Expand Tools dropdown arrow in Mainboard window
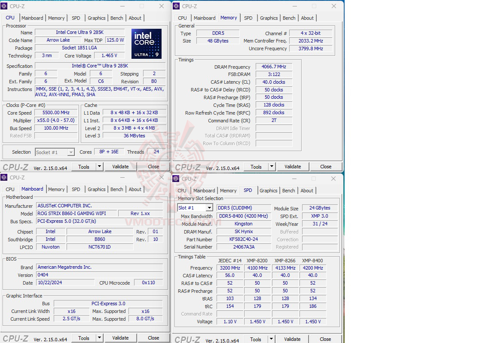Screen dimensions: 495x343 point(99,338)
